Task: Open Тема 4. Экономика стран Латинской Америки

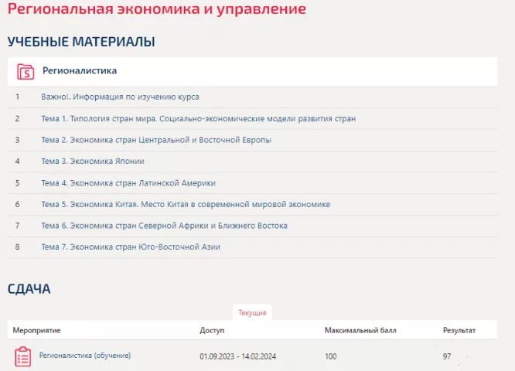Action: click(128, 183)
